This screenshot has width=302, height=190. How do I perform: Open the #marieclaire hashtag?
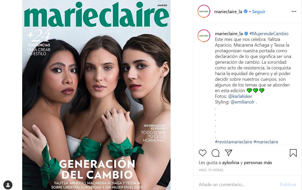[266, 142]
